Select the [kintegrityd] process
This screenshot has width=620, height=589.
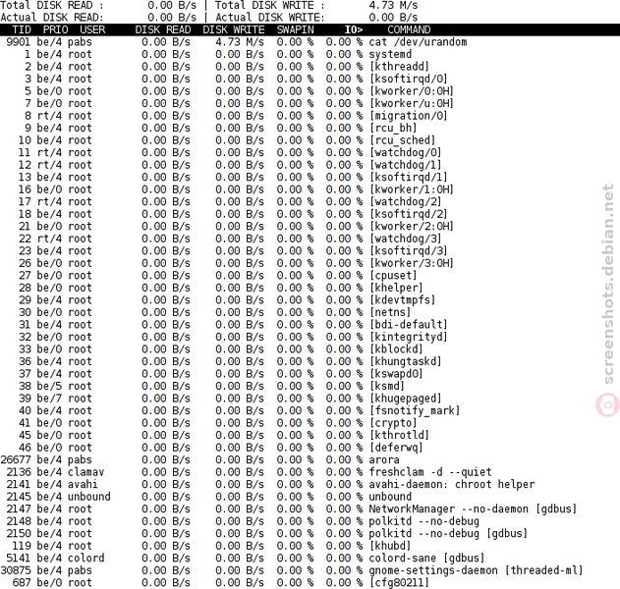point(310,337)
